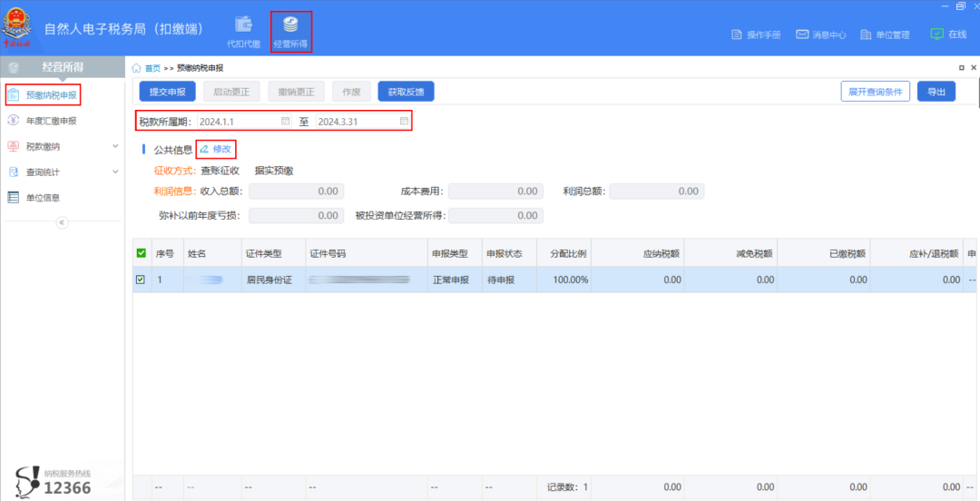This screenshot has width=980, height=501.
Task: Click the 预缴纳税申报 sidebar icon
Action: (x=13, y=95)
